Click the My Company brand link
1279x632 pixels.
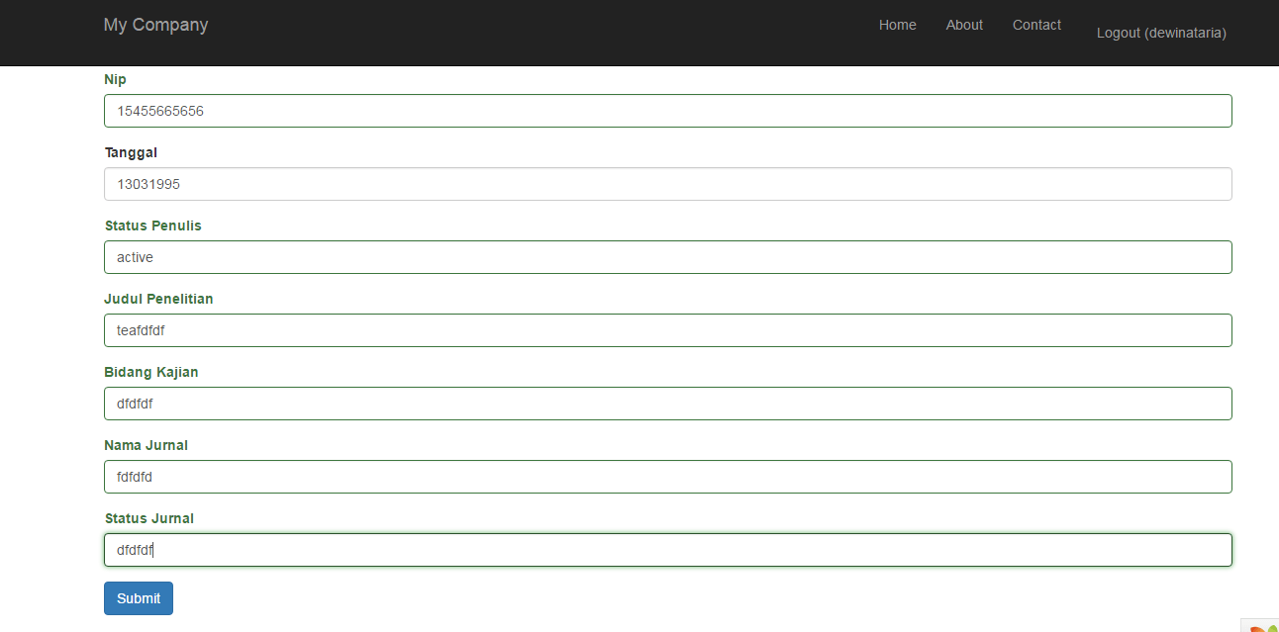click(155, 24)
